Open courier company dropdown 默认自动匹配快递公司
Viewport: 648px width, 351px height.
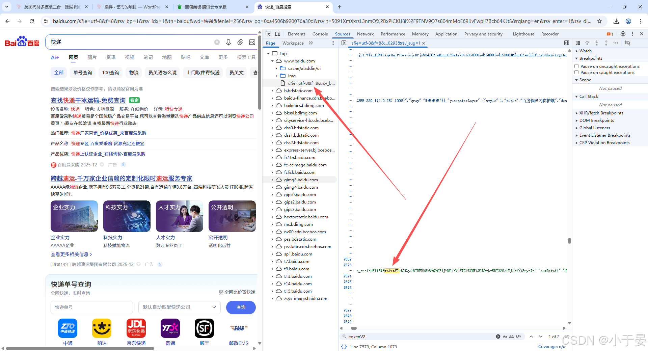179,307
